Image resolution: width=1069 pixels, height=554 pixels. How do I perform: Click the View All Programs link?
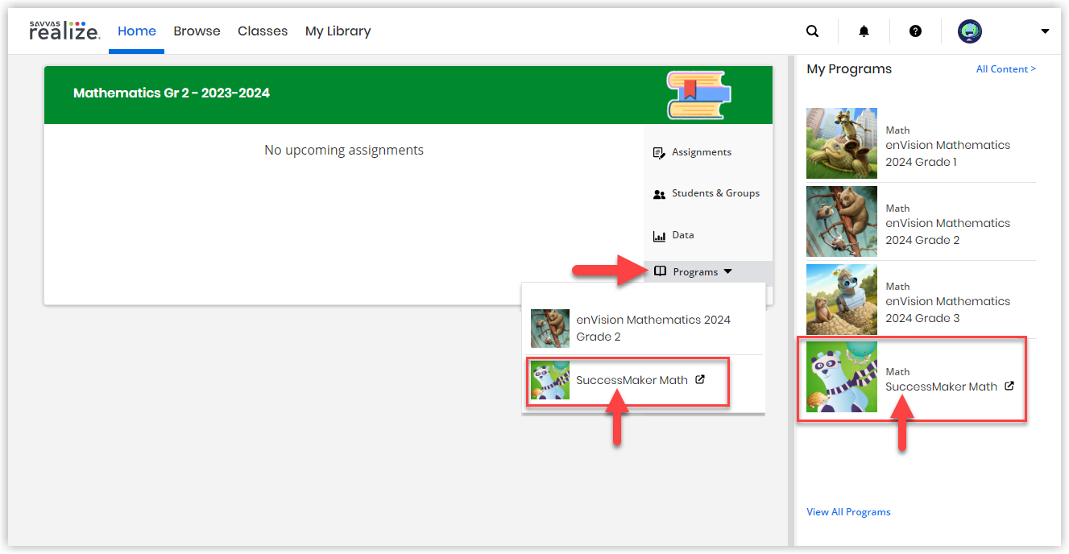coord(848,511)
